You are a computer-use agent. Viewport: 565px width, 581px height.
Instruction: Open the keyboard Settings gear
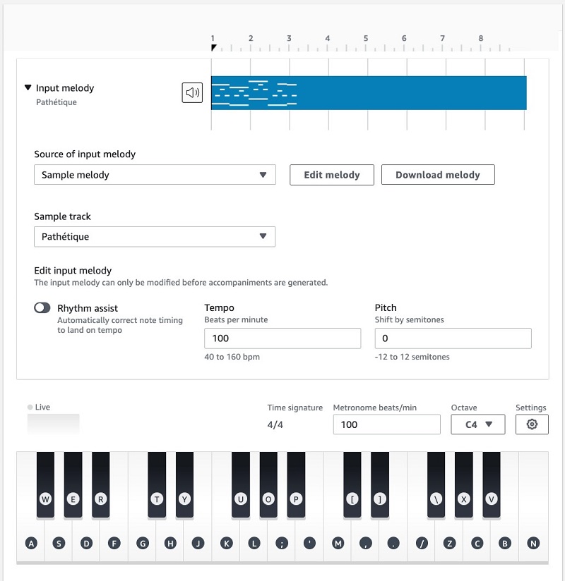click(532, 424)
